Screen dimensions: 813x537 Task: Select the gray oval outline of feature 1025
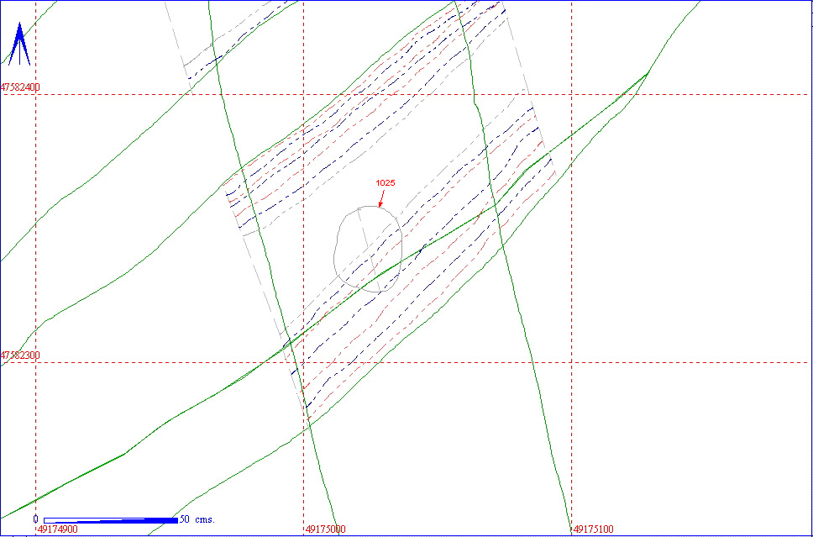coord(368,249)
